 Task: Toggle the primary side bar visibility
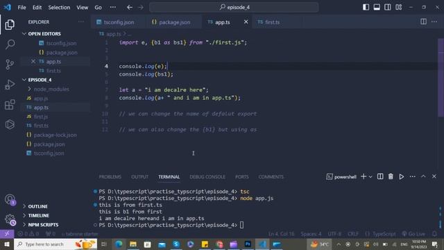click(x=366, y=8)
